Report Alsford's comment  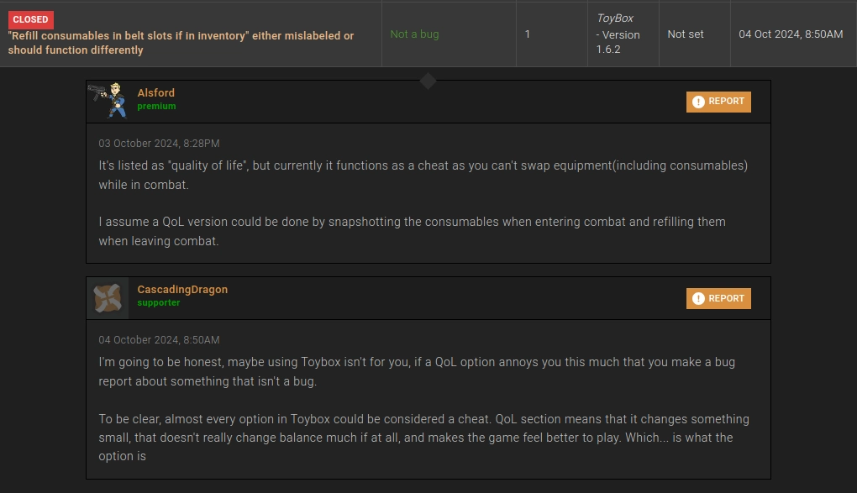(718, 102)
